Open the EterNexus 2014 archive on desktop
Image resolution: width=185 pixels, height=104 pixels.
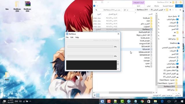27,6
